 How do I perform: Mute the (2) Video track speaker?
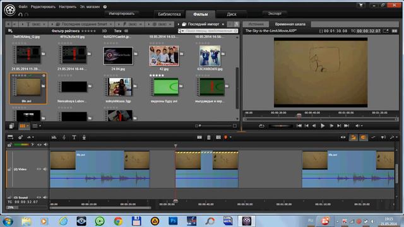pos(45,169)
